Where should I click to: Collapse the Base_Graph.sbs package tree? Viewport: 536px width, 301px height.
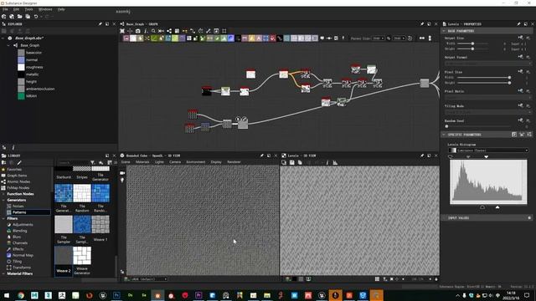tap(3, 38)
